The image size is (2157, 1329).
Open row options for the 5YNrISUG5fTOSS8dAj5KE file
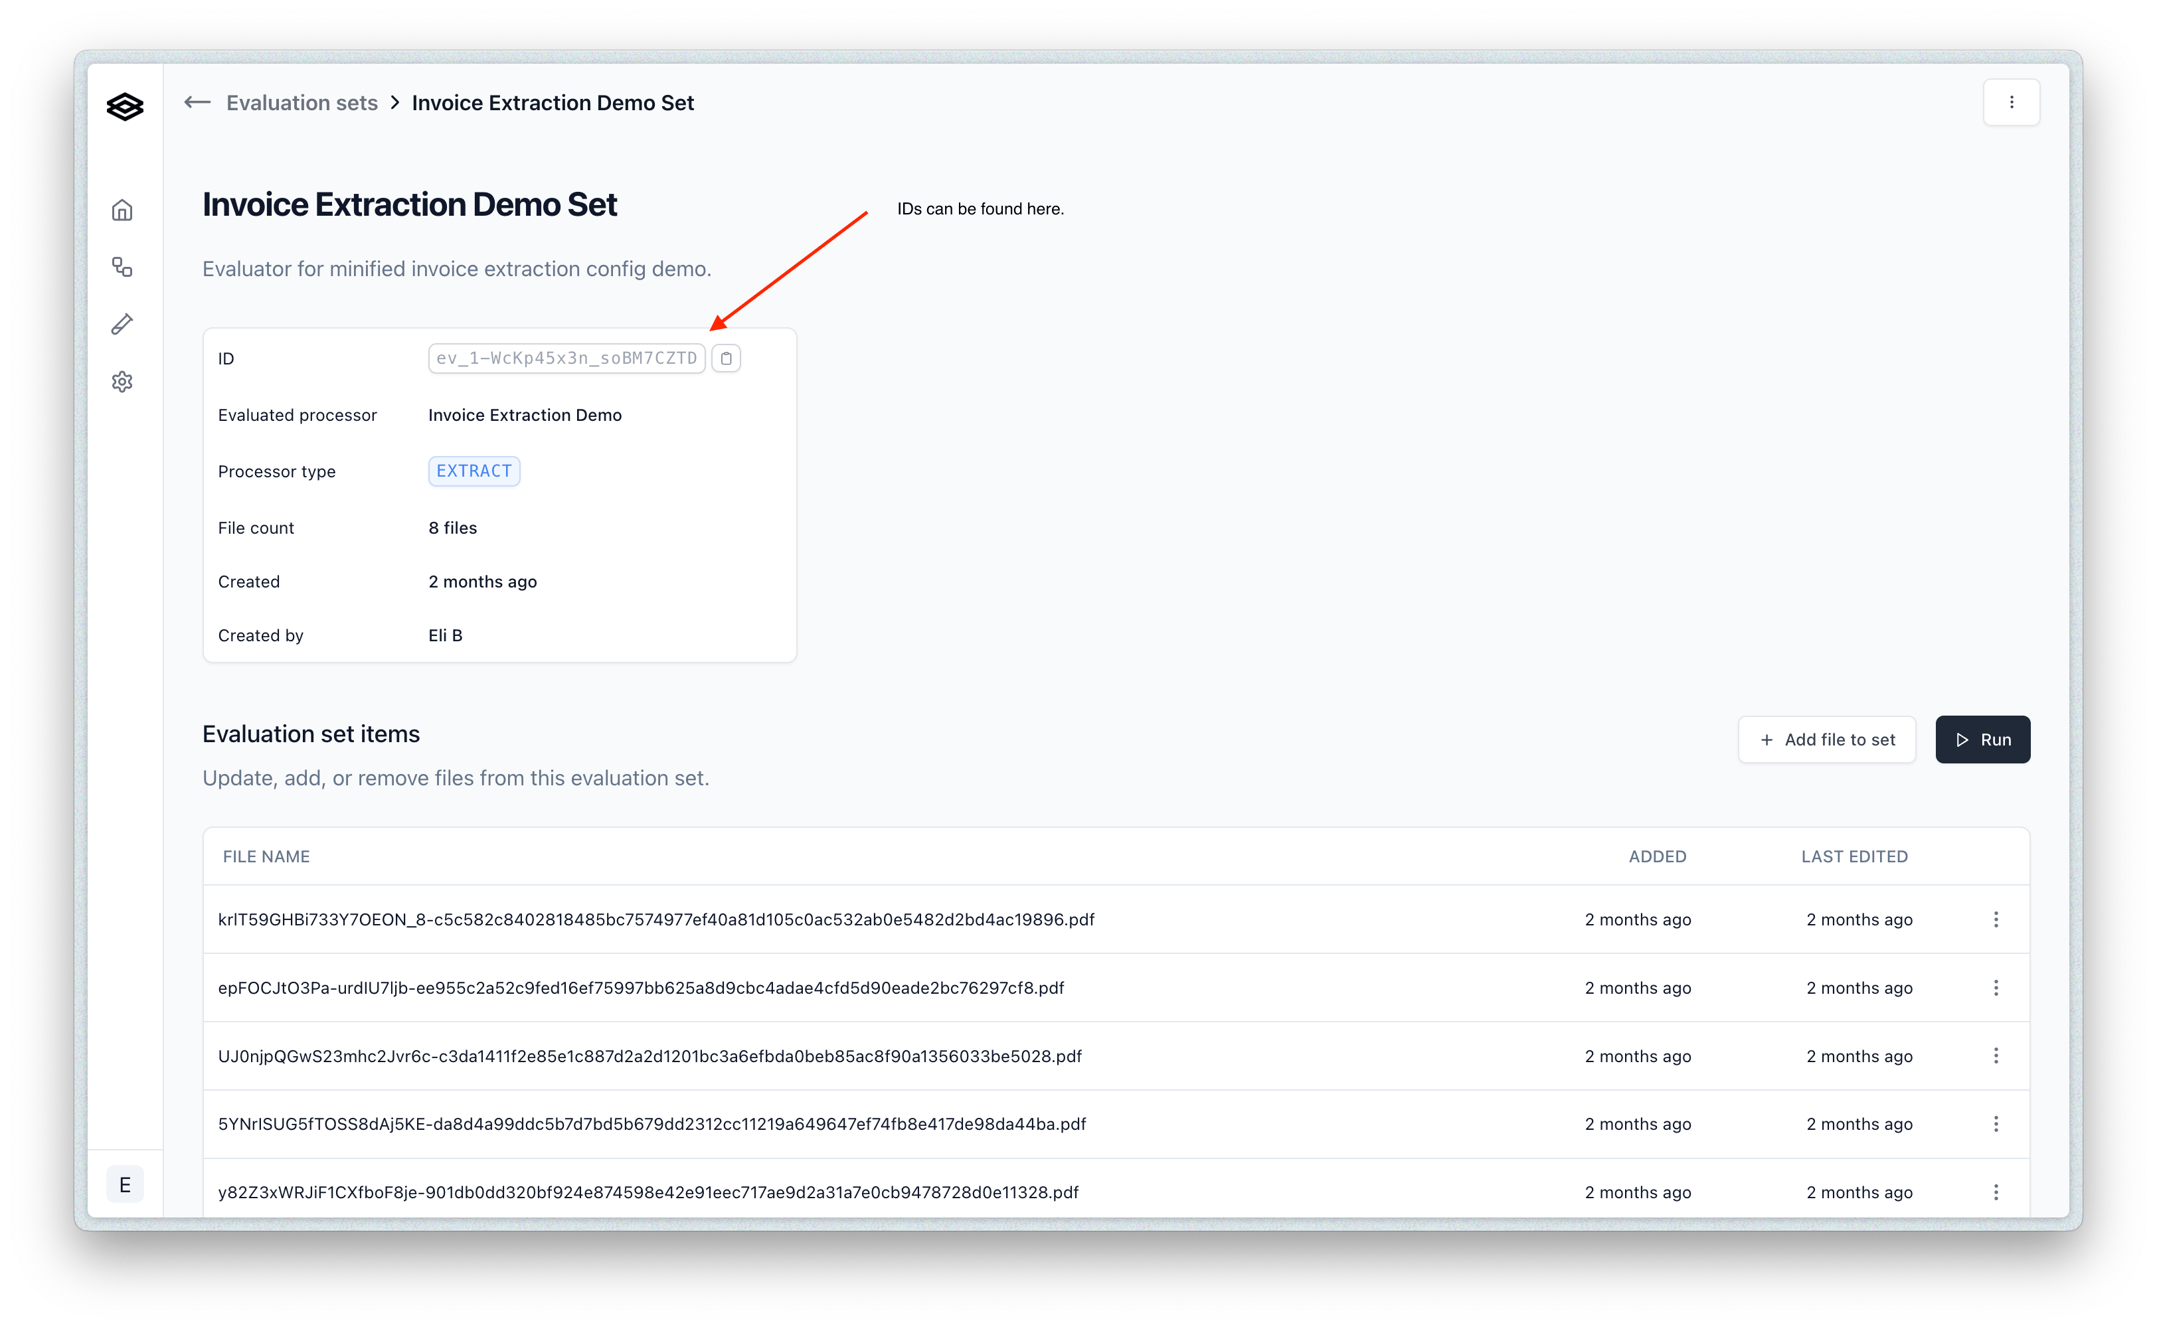point(1995,1124)
